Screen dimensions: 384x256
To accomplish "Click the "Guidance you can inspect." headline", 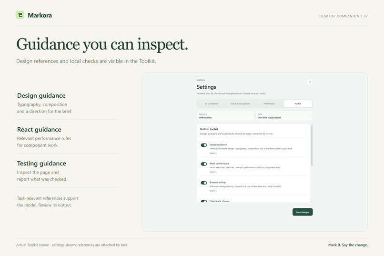I will point(102,45).
